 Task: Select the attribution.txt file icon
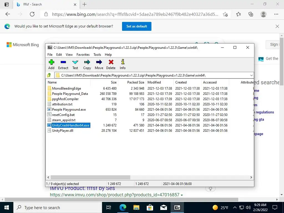(49, 104)
